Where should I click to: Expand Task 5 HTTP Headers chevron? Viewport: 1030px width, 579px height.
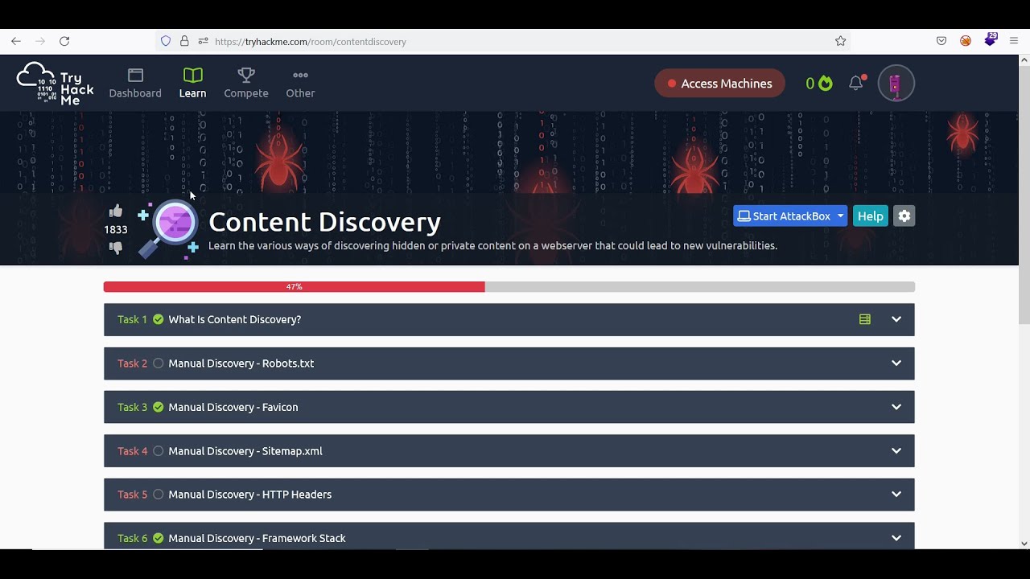(x=896, y=495)
